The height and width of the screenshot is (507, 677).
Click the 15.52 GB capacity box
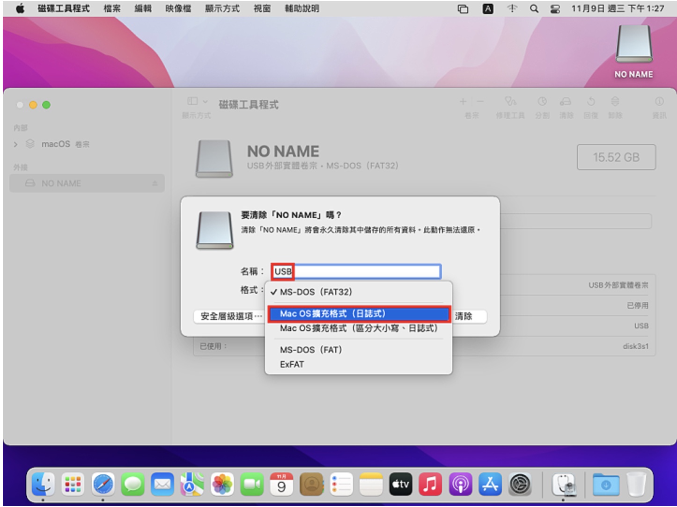pos(616,157)
